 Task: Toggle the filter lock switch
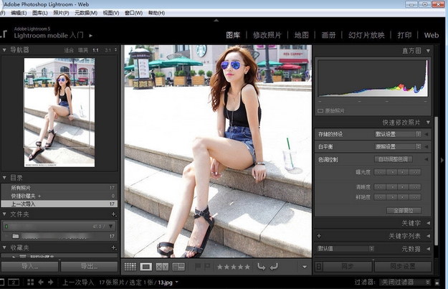click(437, 283)
